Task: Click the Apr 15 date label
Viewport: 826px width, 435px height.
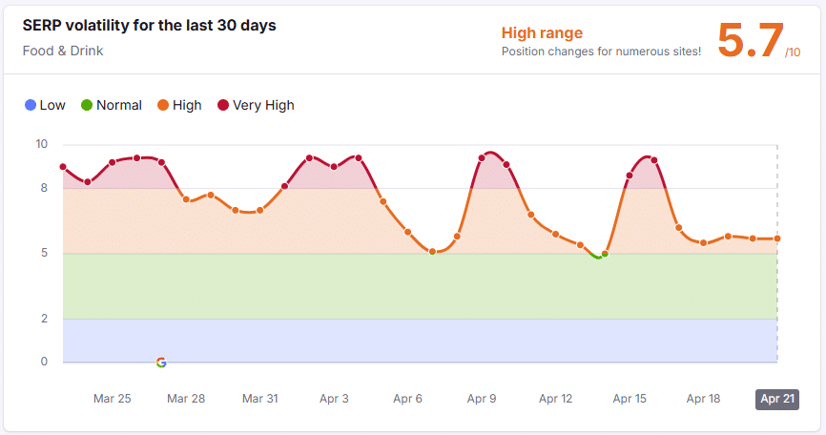Action: click(x=630, y=399)
